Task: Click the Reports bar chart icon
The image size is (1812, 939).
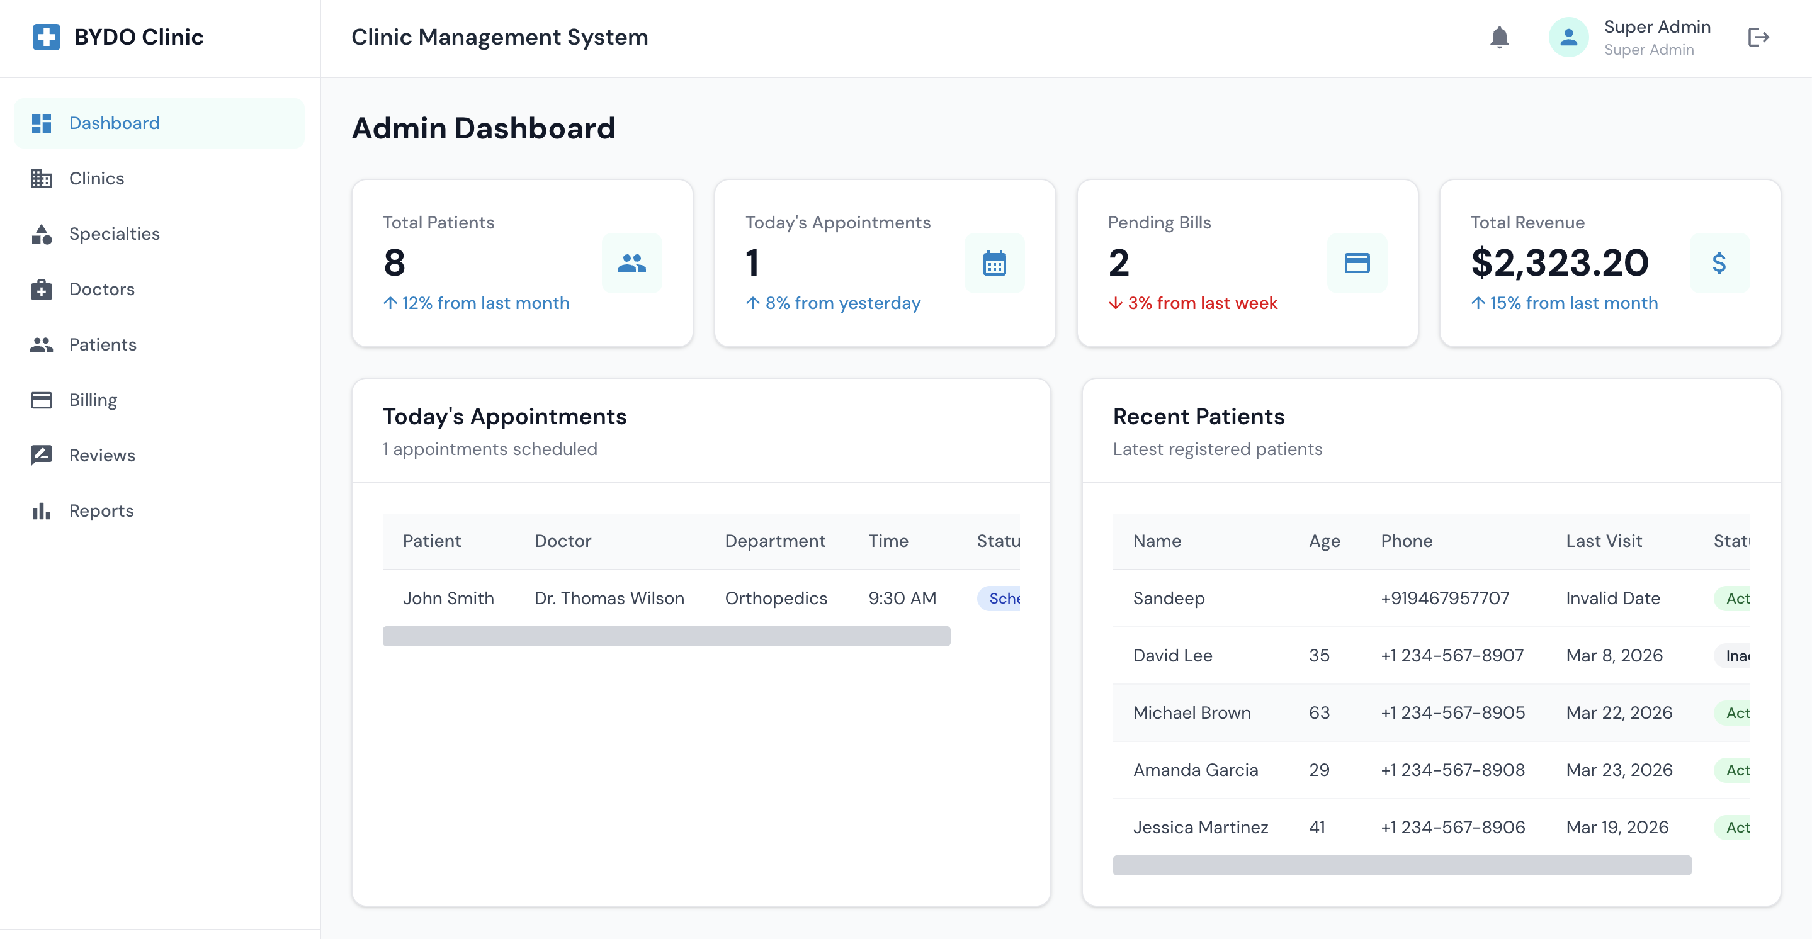Action: (x=42, y=510)
